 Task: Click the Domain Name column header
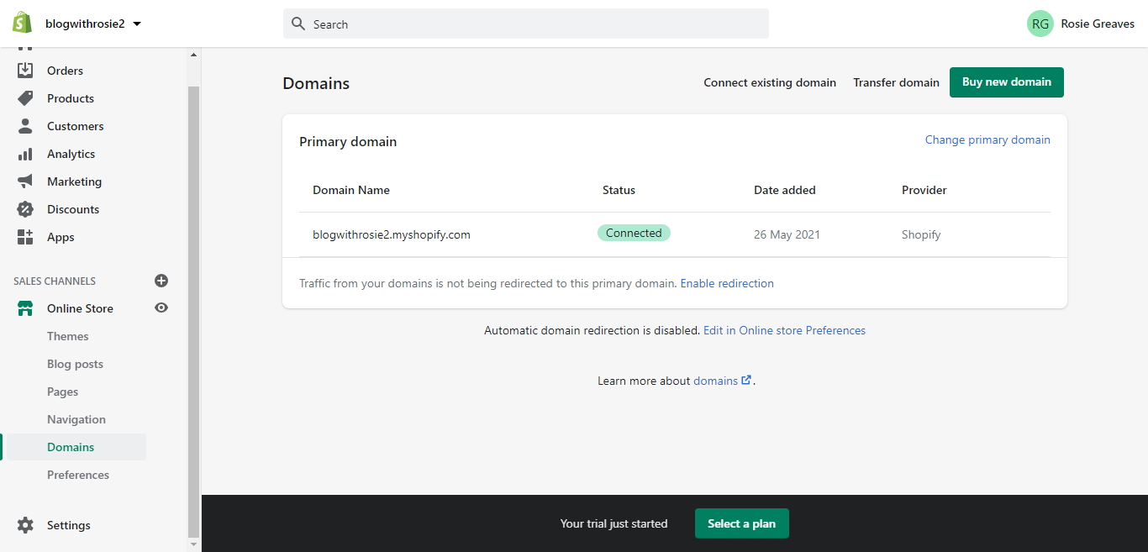tap(351, 190)
